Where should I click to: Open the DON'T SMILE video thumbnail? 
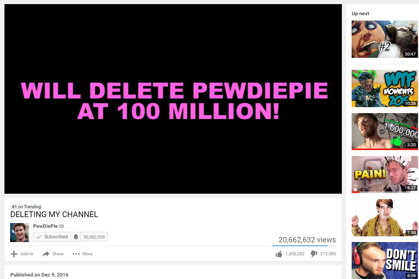pyautogui.click(x=385, y=260)
